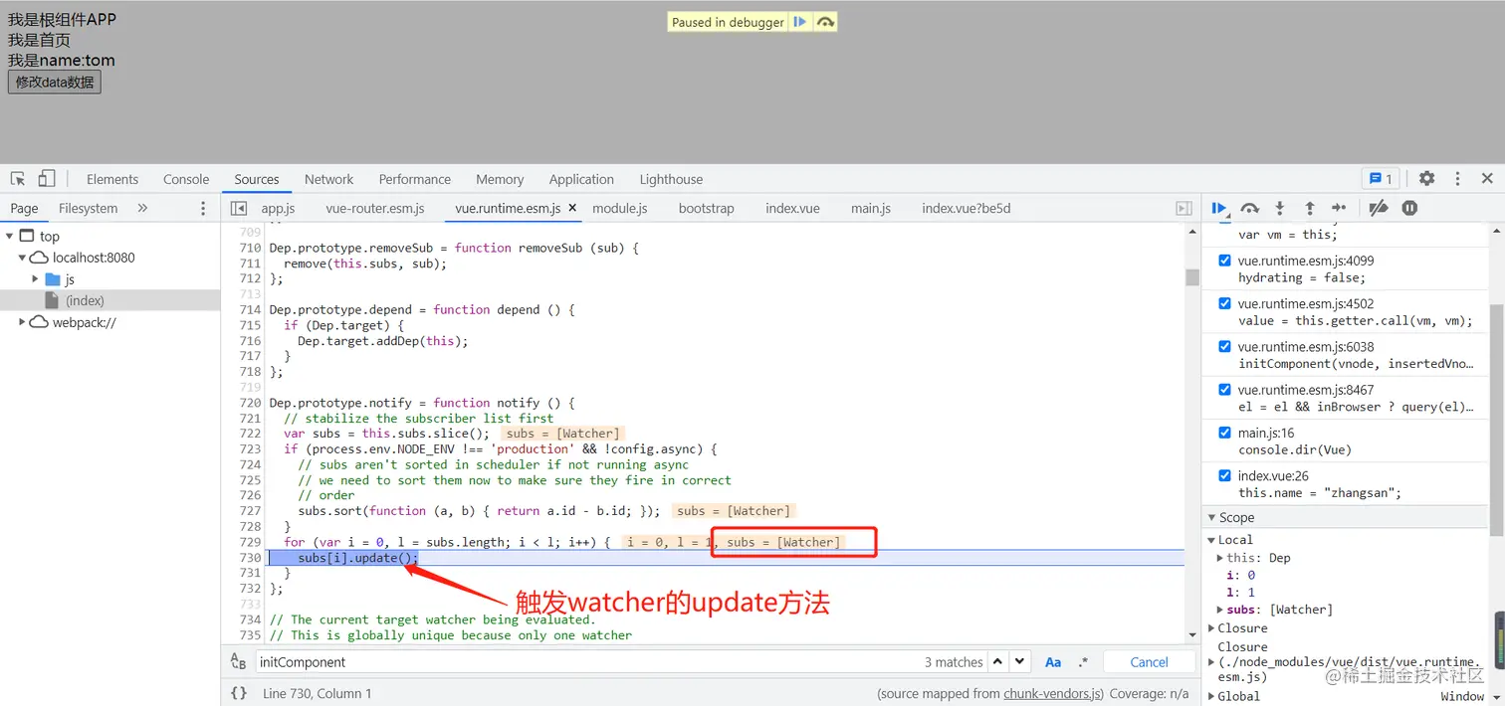
Task: Select the (index) file in navigator
Action: click(85, 300)
